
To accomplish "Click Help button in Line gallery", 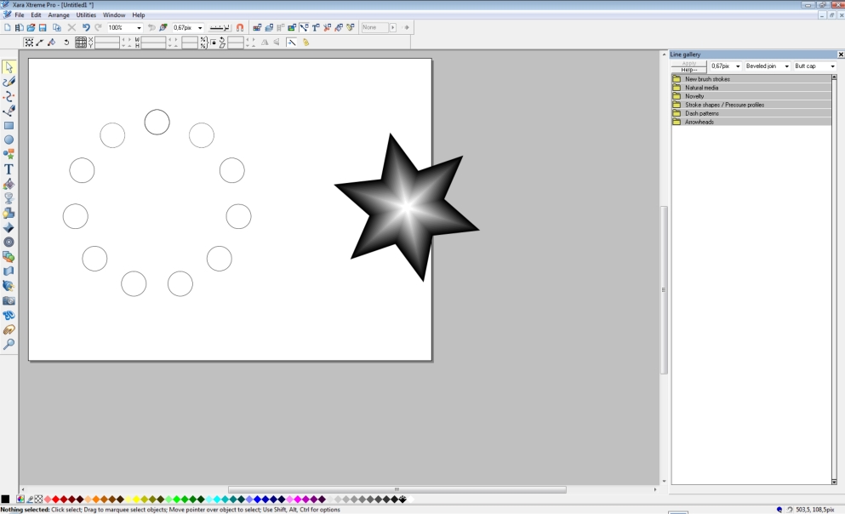I will (688, 70).
